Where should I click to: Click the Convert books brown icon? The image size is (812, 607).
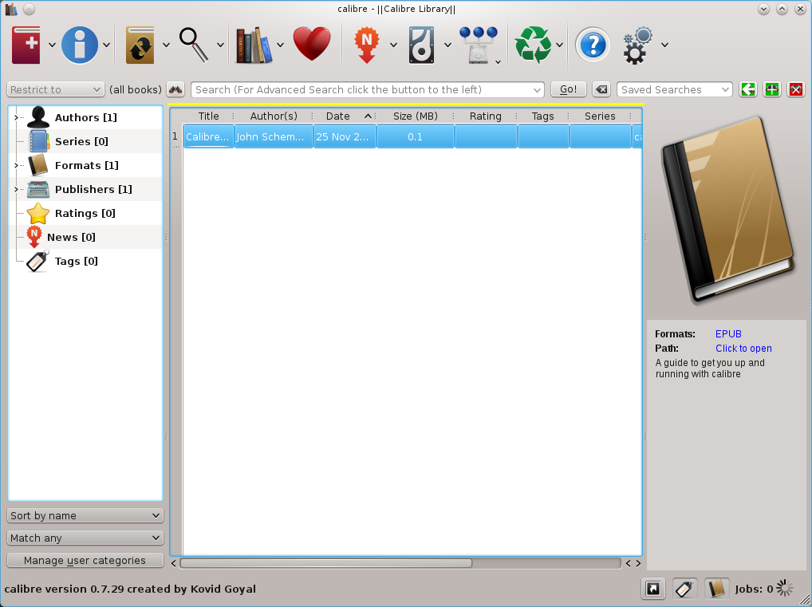[x=140, y=45]
